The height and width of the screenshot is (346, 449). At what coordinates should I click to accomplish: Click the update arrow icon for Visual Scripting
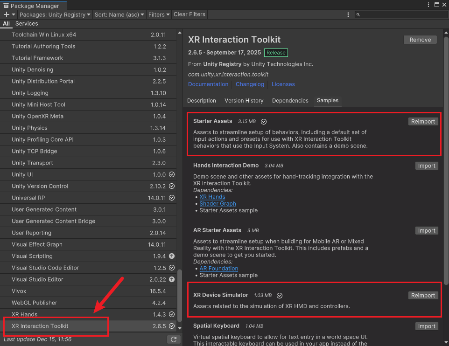pyautogui.click(x=172, y=256)
